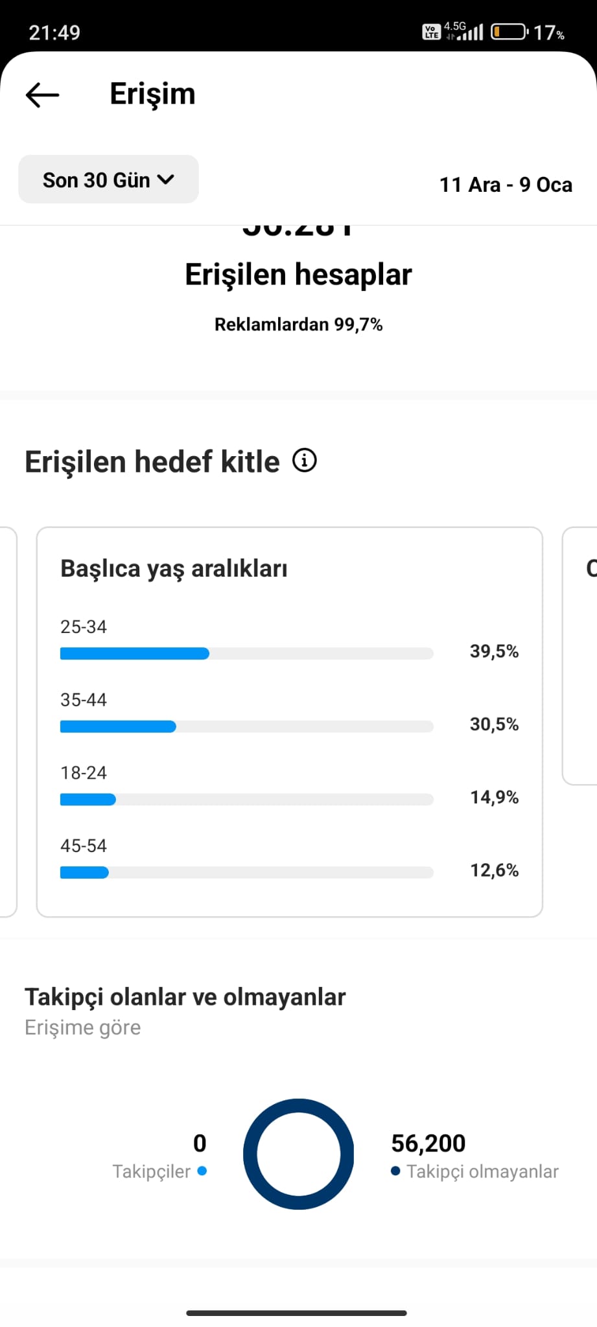Image resolution: width=597 pixels, height=1327 pixels.
Task: Tap the 35-44 age range bar
Action: (246, 726)
